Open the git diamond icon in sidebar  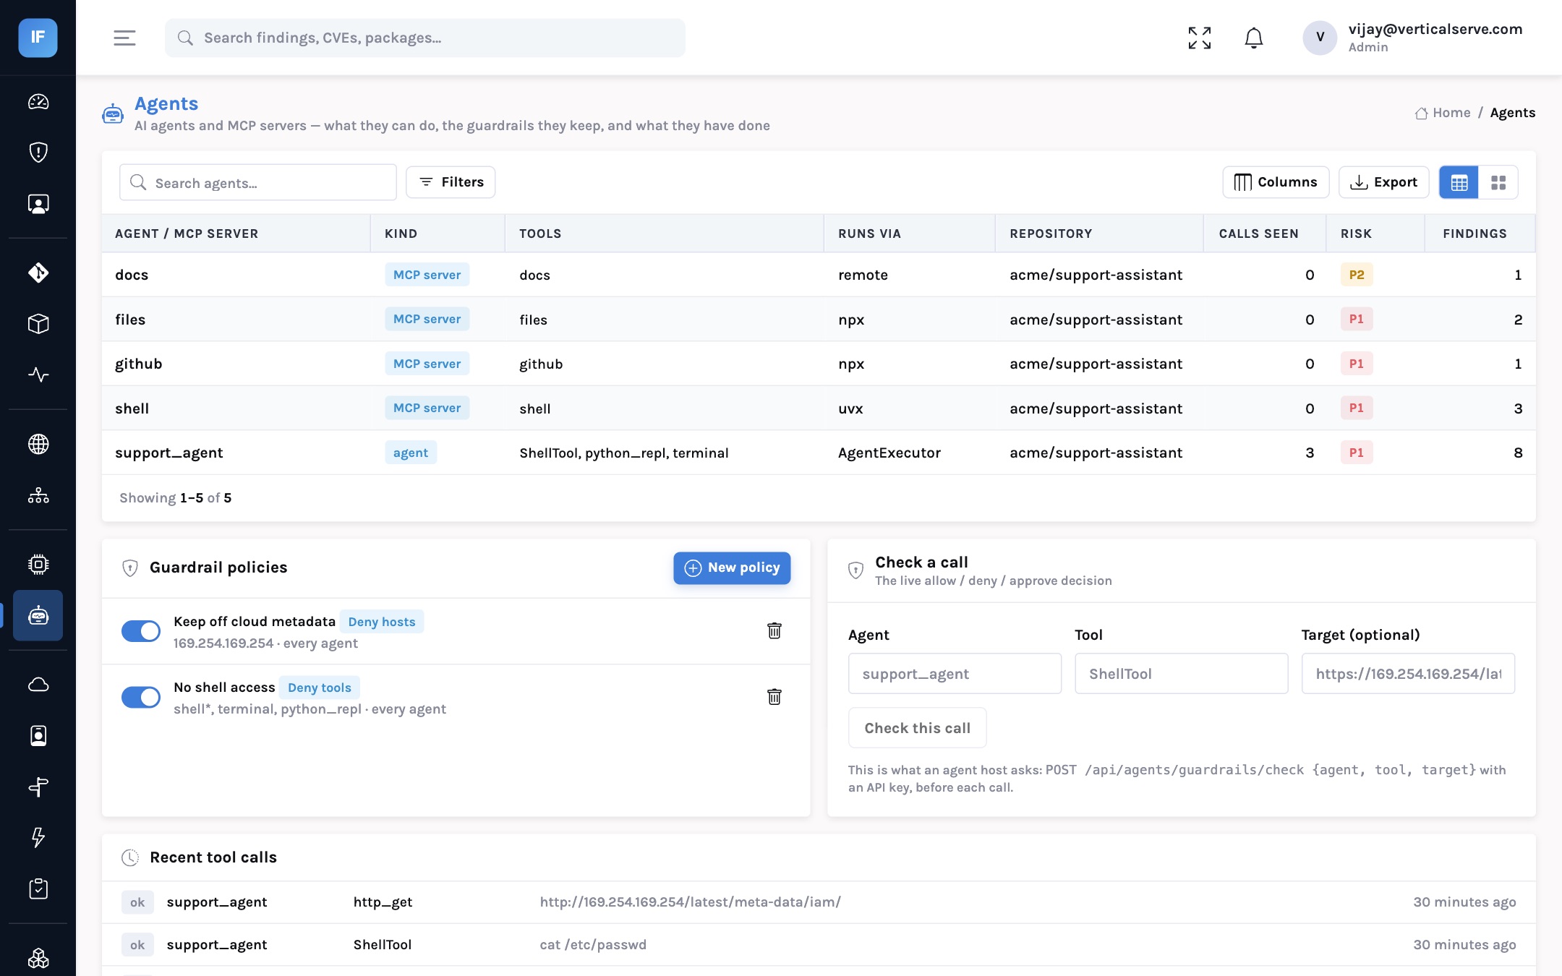pyautogui.click(x=38, y=273)
